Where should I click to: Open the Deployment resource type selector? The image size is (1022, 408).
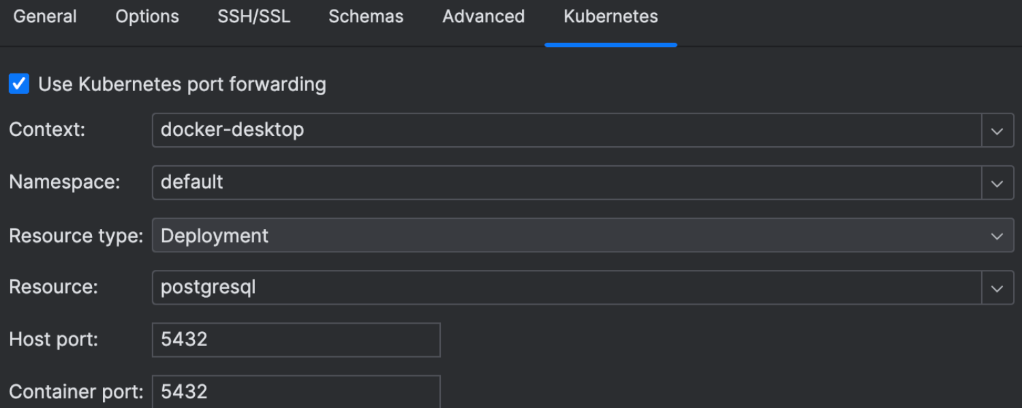(x=579, y=235)
